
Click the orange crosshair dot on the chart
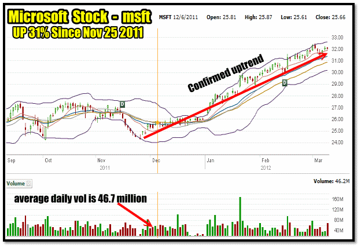tap(157, 122)
